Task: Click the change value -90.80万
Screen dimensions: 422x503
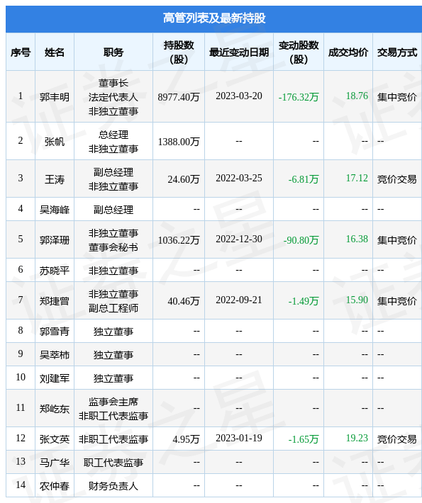Action: click(301, 240)
